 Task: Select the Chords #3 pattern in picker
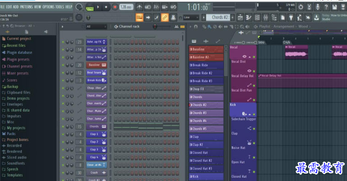click(206, 113)
